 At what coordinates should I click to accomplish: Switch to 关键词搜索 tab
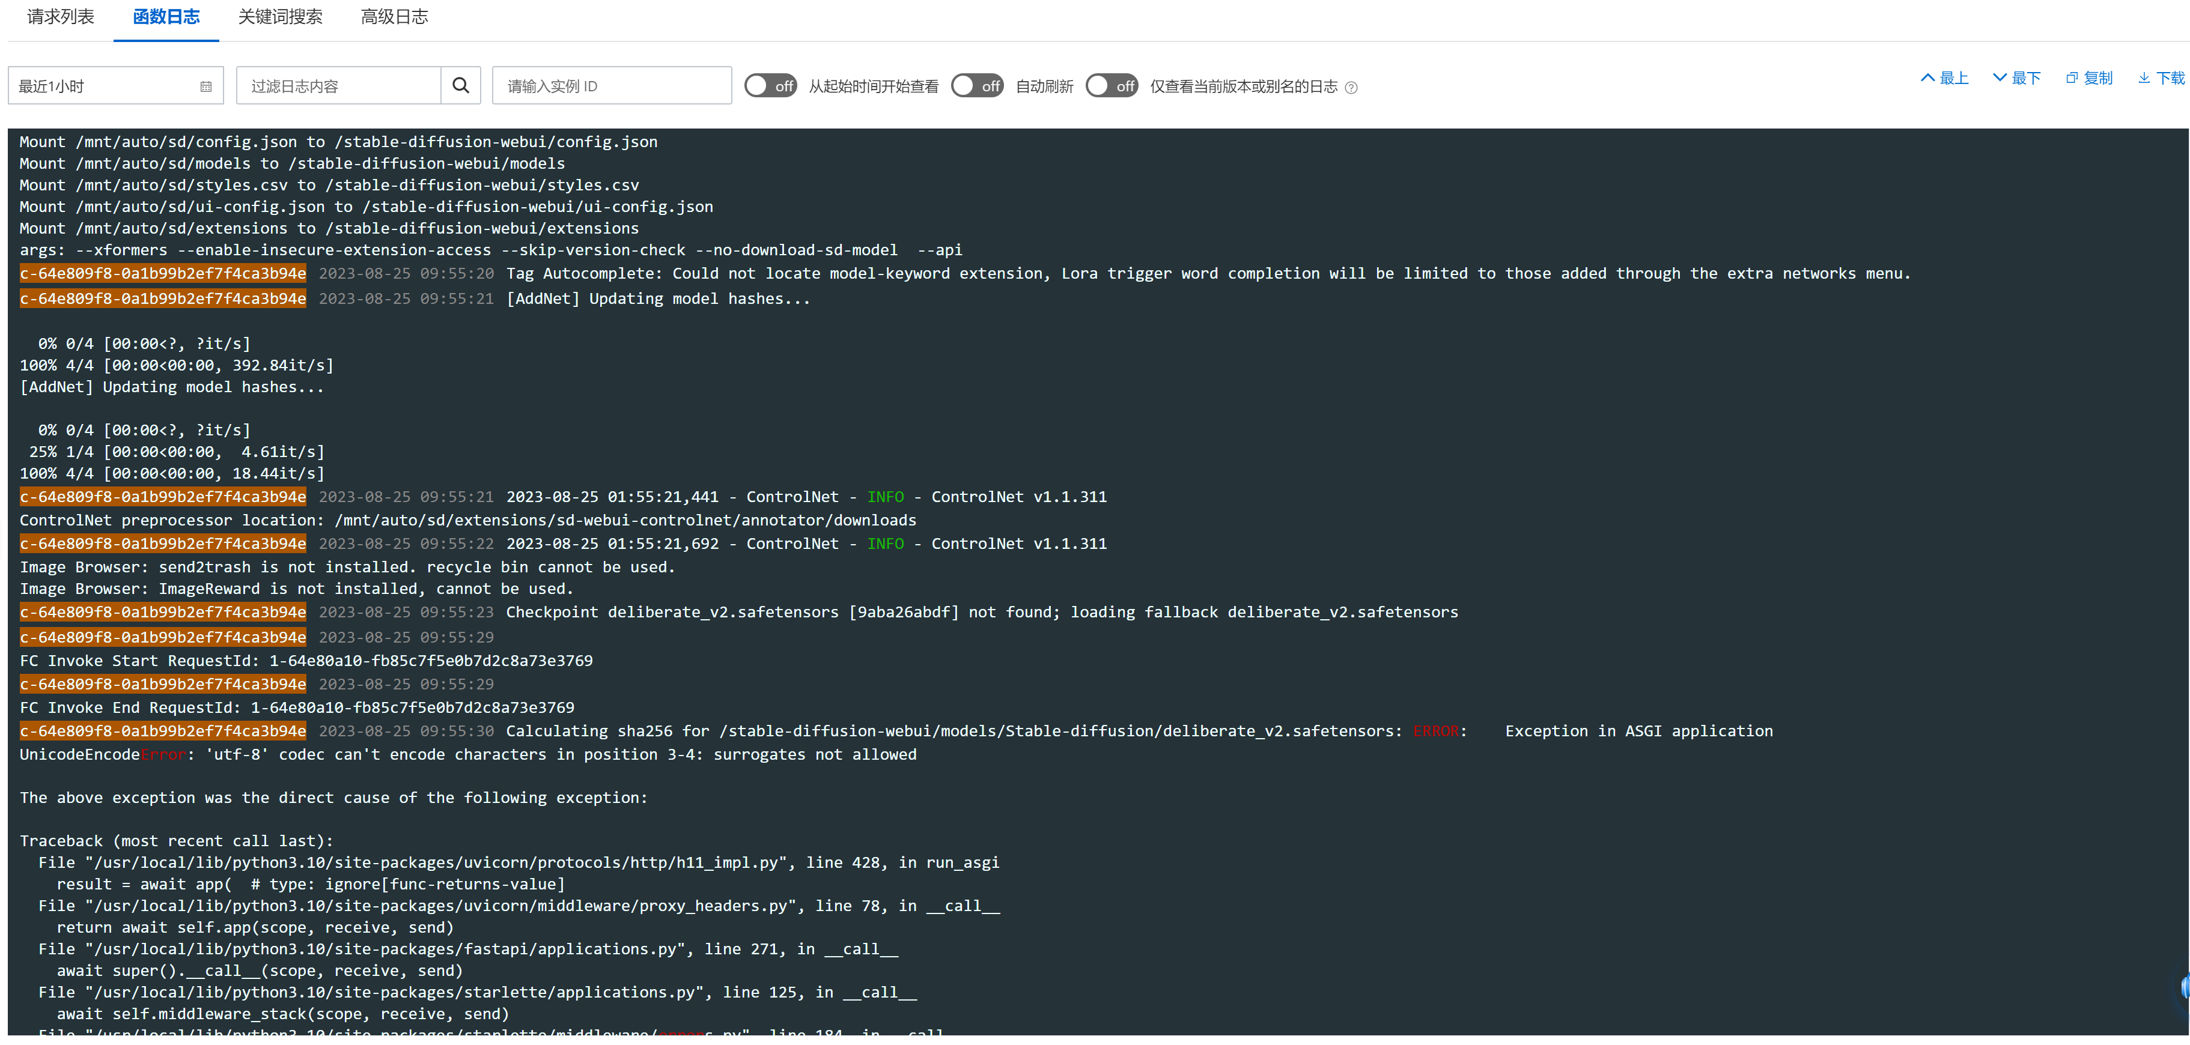pyautogui.click(x=280, y=17)
